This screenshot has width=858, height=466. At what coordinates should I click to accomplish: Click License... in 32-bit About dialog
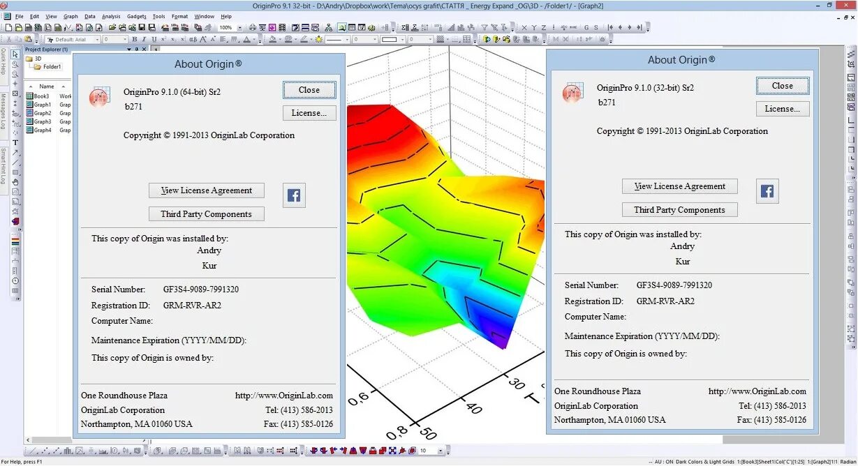(x=783, y=109)
